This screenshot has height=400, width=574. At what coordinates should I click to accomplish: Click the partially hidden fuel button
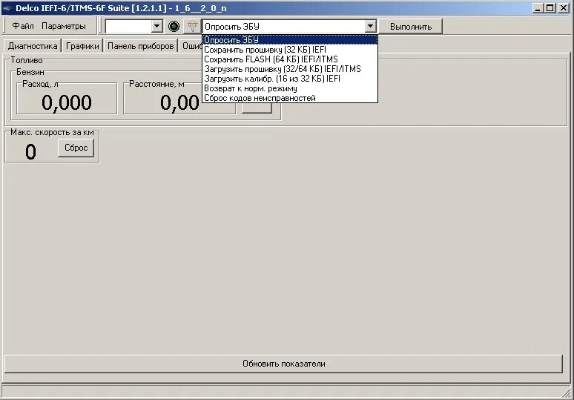pyautogui.click(x=257, y=108)
